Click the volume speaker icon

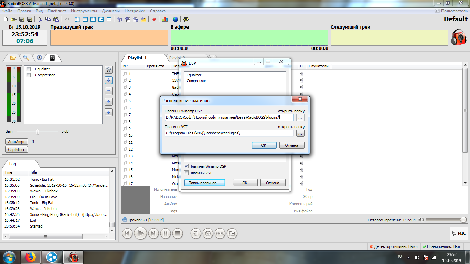(421, 220)
